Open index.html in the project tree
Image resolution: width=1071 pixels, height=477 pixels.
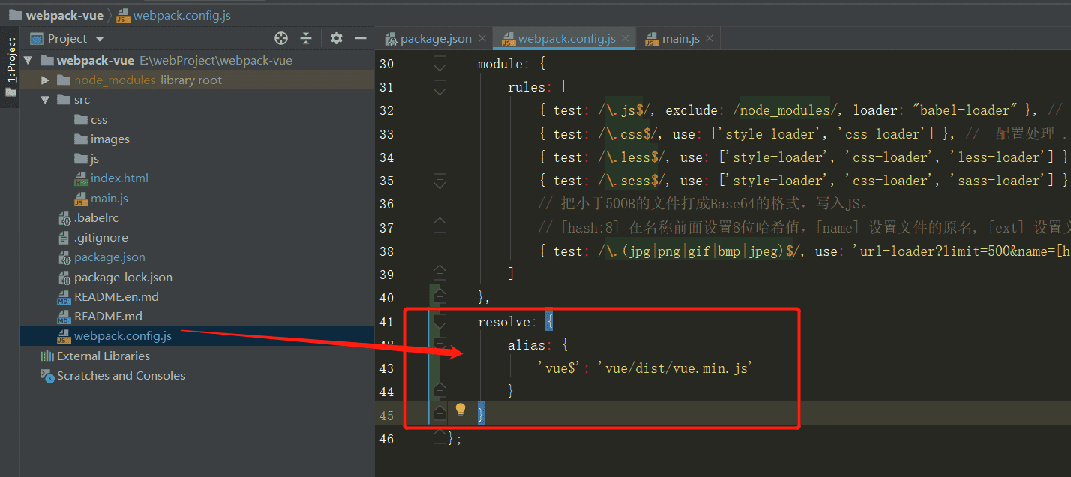[112, 178]
